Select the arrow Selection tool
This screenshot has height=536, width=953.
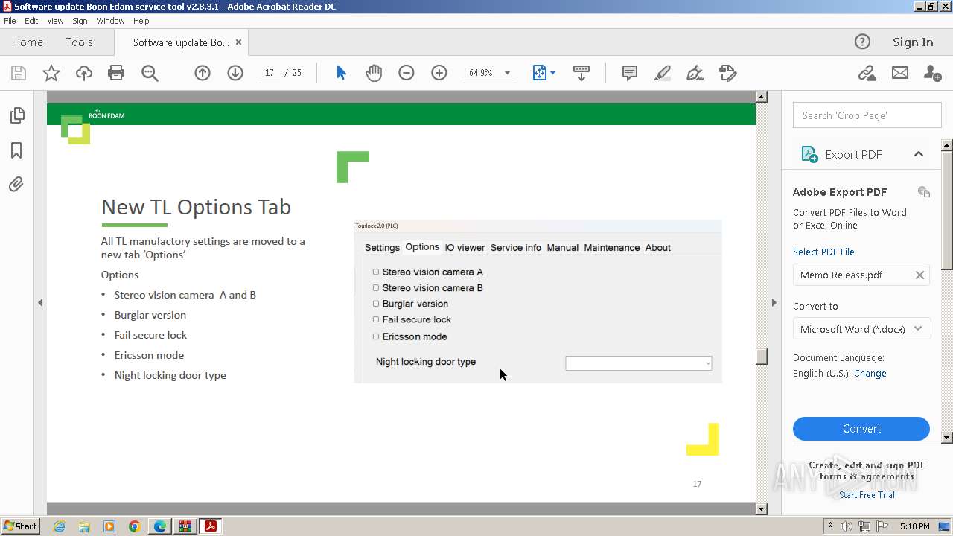tap(341, 73)
